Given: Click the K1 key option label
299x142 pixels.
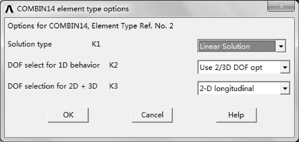Looking at the screenshot, I should coord(96,44).
